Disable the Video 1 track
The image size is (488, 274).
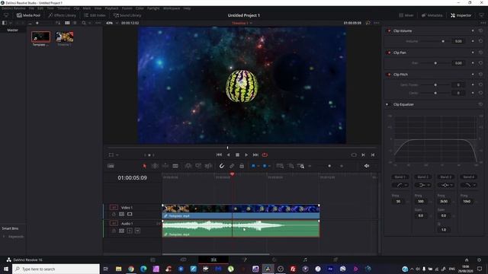[x=130, y=214]
